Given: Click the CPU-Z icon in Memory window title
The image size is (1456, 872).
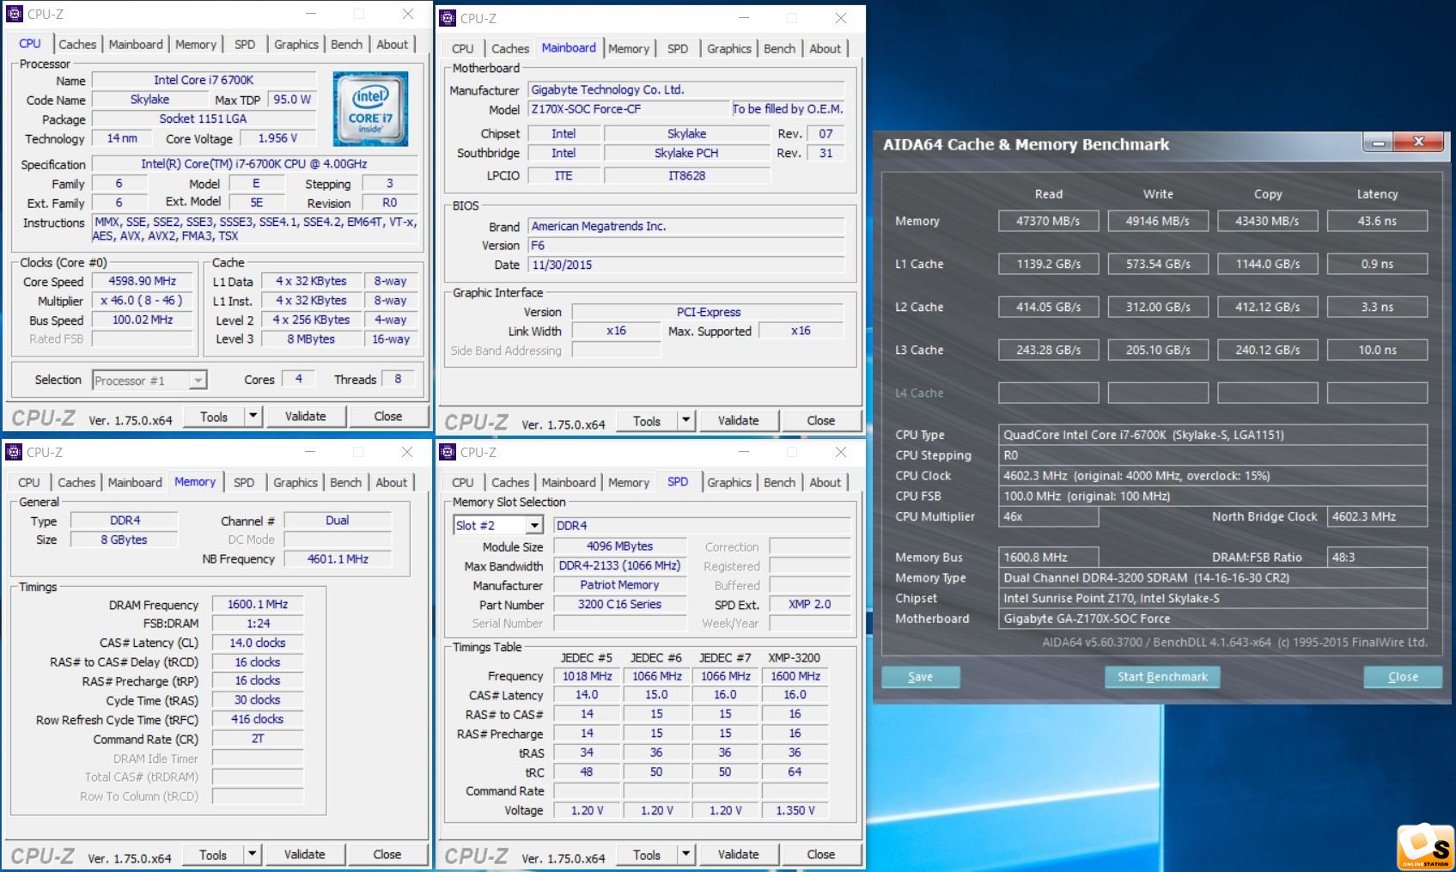Looking at the screenshot, I should 14,452.
